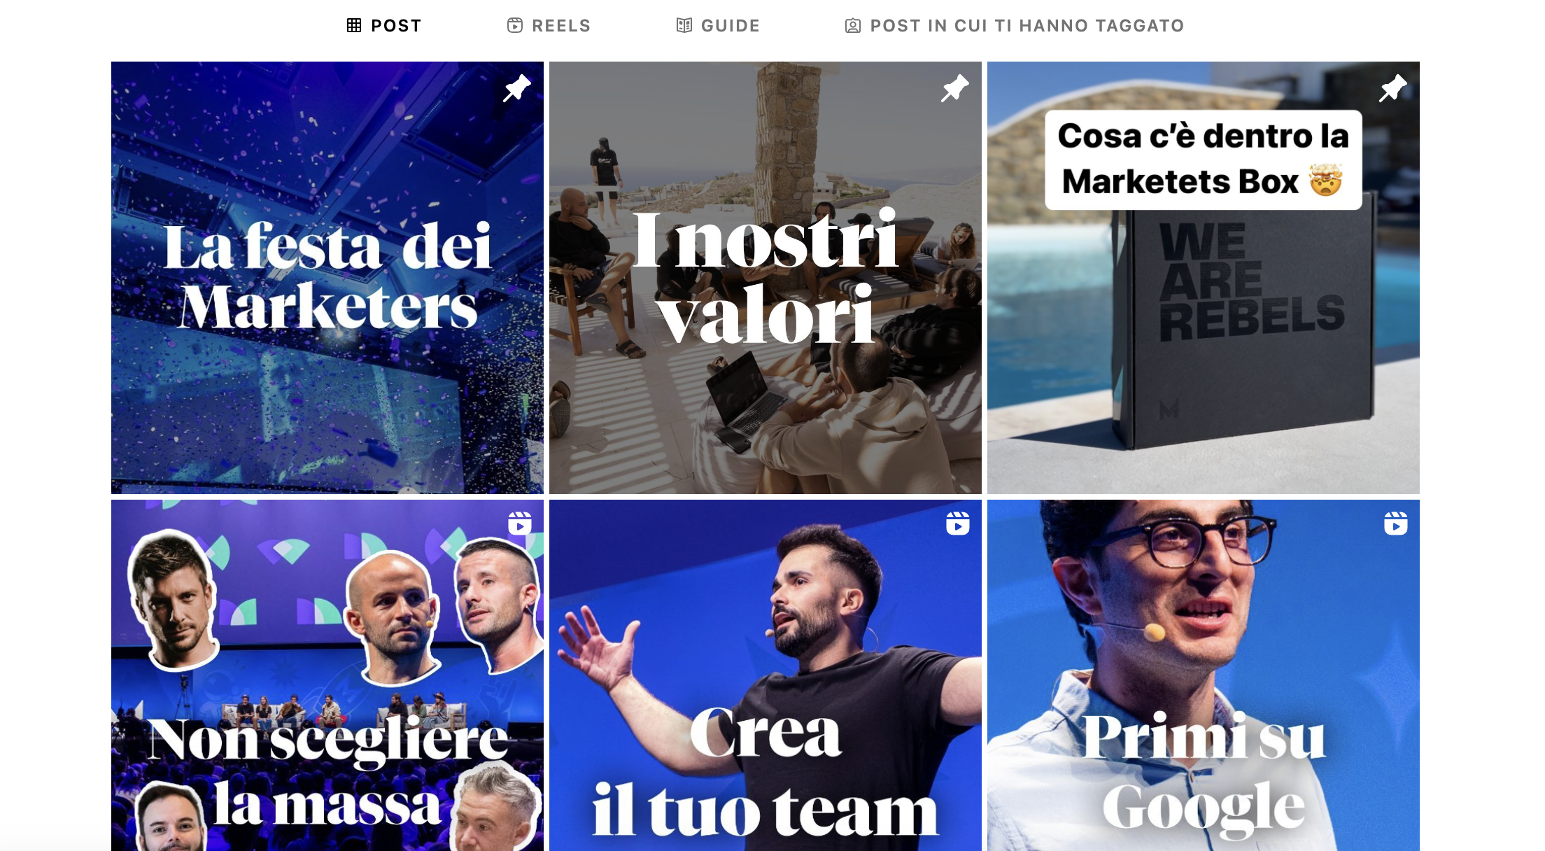Open the I nostri valori post
This screenshot has width=1545, height=851.
pyautogui.click(x=766, y=278)
